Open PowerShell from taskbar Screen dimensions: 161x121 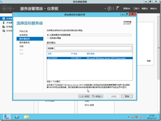click(17, 117)
